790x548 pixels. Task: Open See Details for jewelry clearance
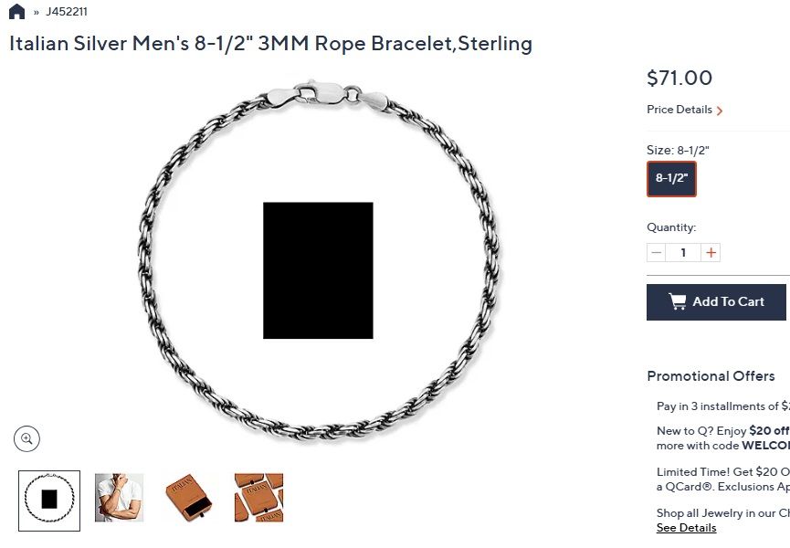[686, 527]
